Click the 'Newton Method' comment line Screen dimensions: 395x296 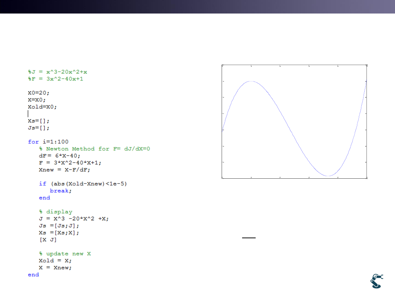[94, 149]
